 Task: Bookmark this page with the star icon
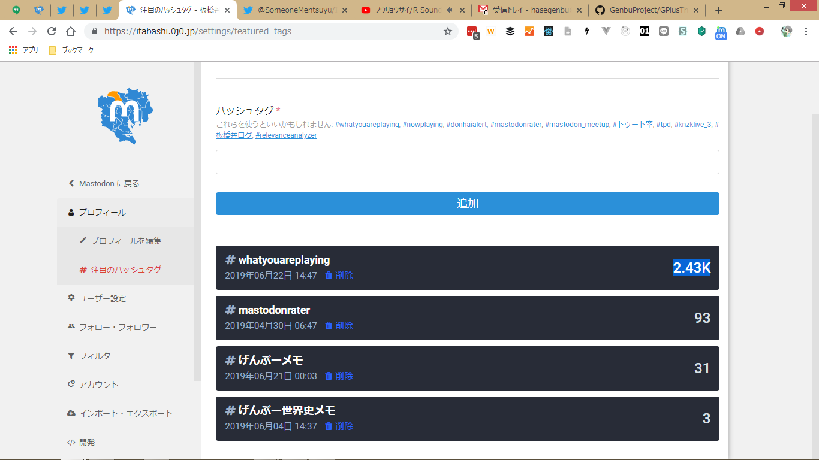(x=447, y=31)
